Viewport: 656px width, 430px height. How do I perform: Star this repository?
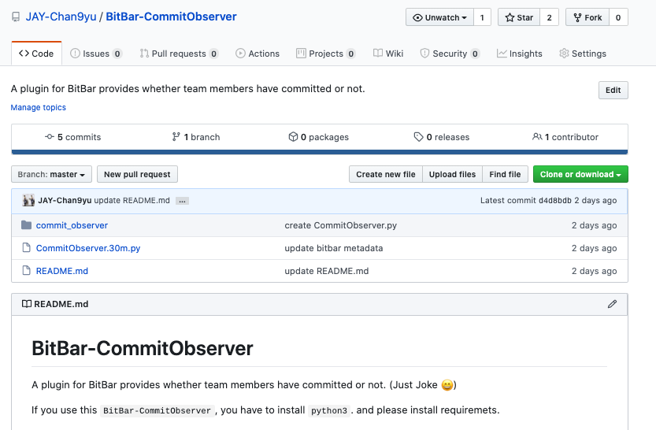click(519, 17)
